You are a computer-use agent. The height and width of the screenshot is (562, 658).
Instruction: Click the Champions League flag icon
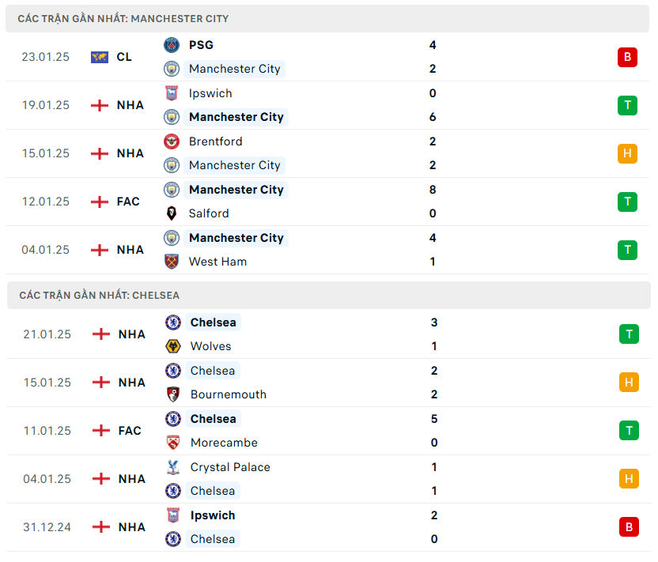click(x=100, y=57)
